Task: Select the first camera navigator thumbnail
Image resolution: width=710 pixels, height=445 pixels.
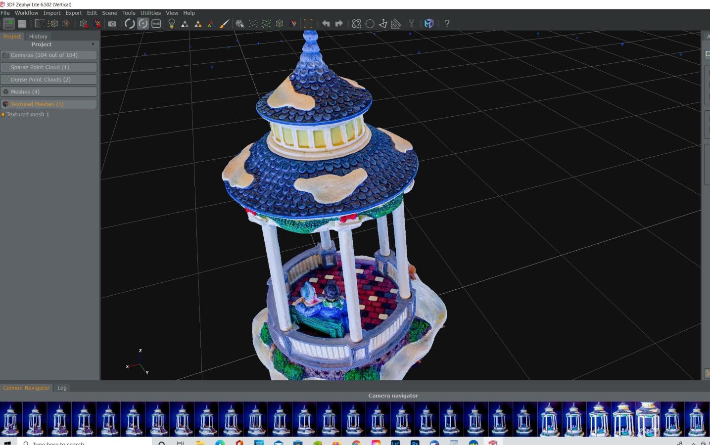Action: click(x=10, y=419)
